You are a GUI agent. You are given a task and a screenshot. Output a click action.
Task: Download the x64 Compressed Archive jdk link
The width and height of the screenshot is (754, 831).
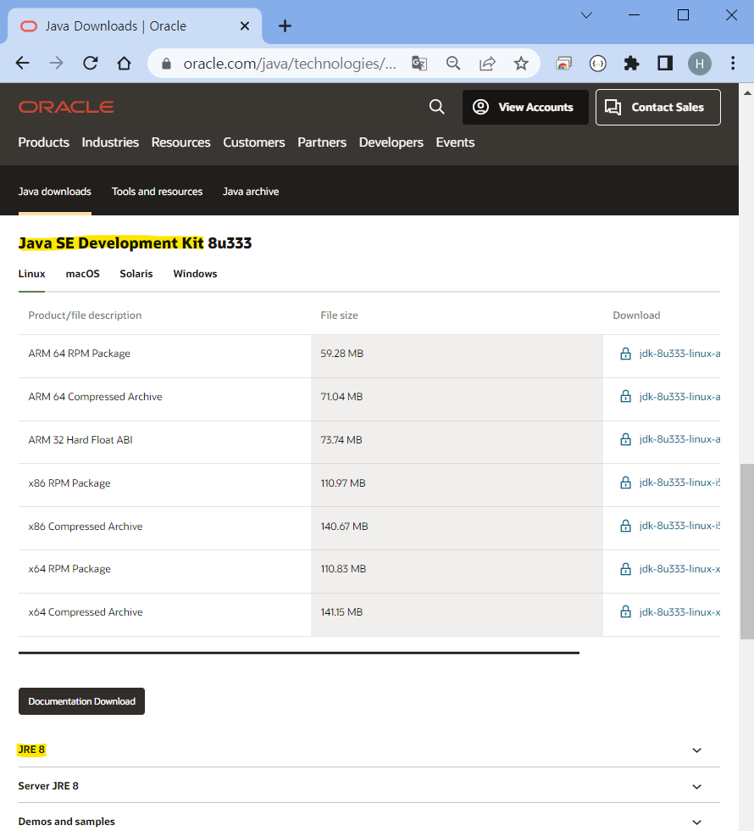pyautogui.click(x=679, y=612)
